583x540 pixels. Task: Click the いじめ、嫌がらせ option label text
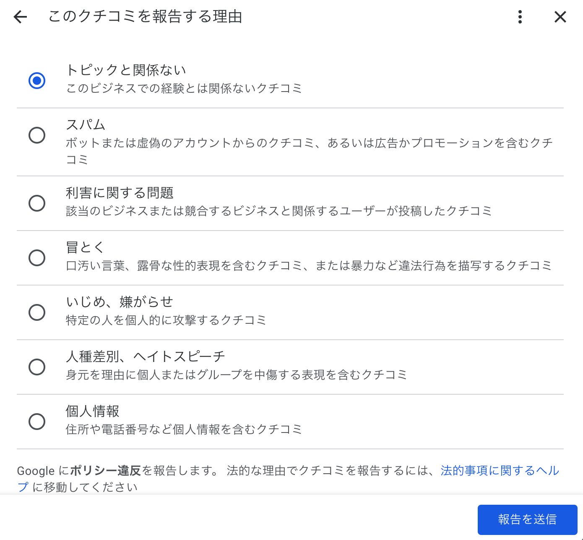[x=121, y=301]
